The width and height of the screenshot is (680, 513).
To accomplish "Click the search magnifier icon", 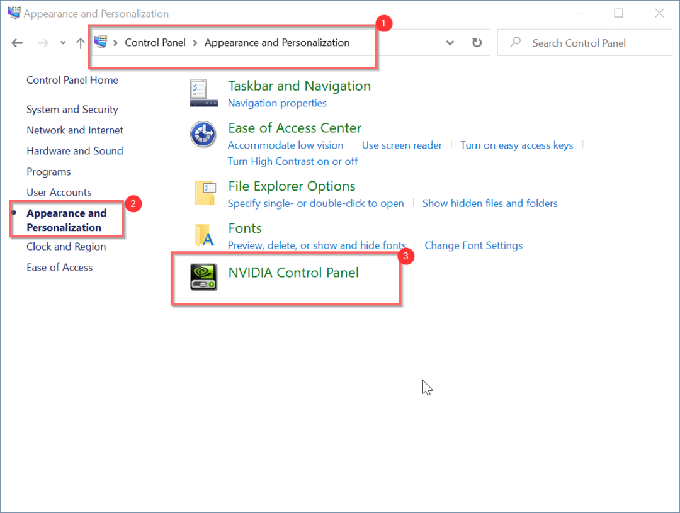I will [515, 42].
